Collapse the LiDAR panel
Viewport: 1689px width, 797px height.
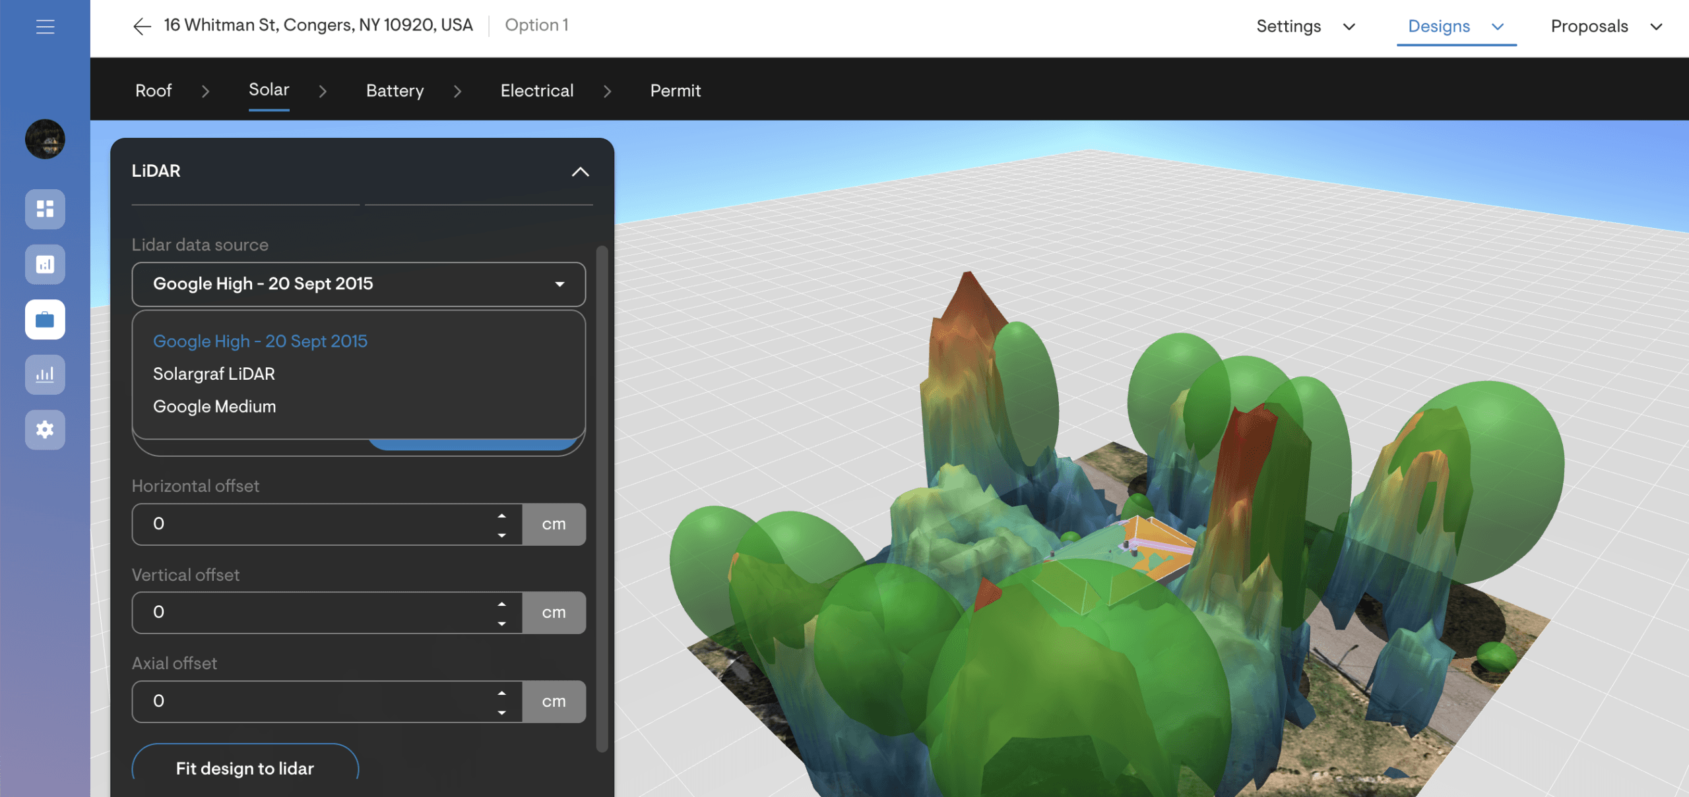click(x=580, y=171)
